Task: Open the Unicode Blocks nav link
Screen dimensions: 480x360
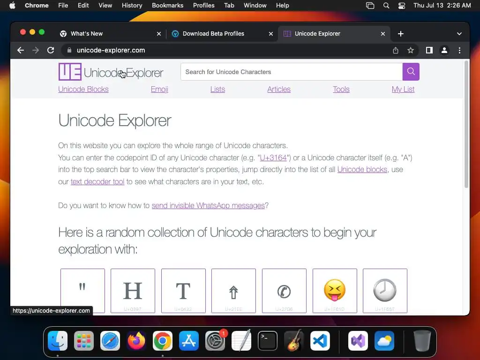Action: point(83,89)
